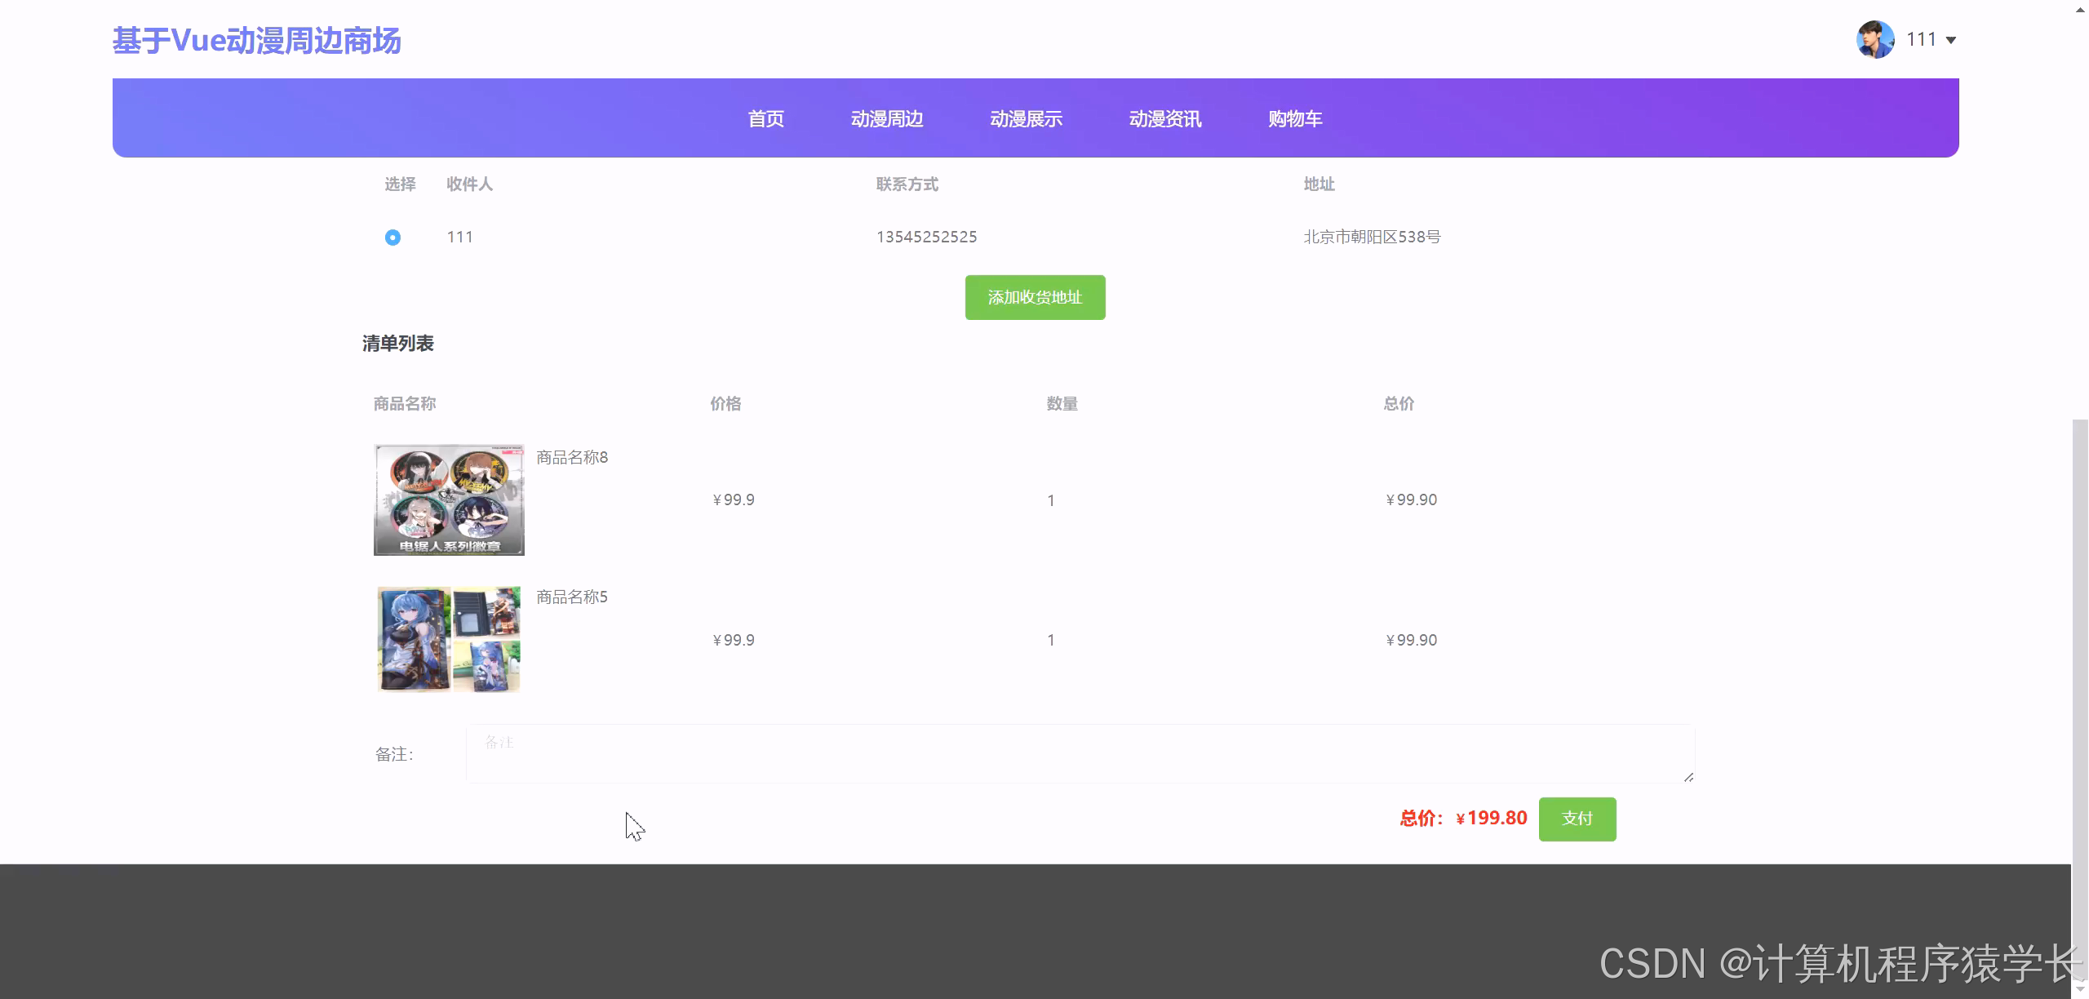Click the ¥99.9 price of 商品名称5
The image size is (2089, 999).
point(733,640)
